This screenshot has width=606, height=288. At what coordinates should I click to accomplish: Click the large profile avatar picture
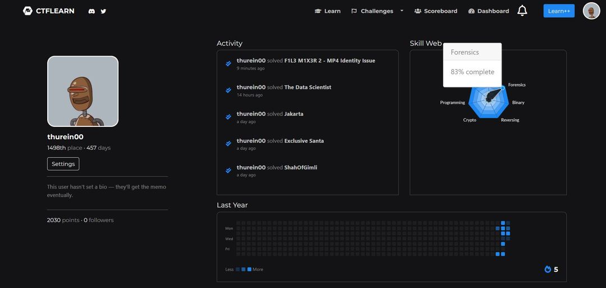pyautogui.click(x=82, y=92)
